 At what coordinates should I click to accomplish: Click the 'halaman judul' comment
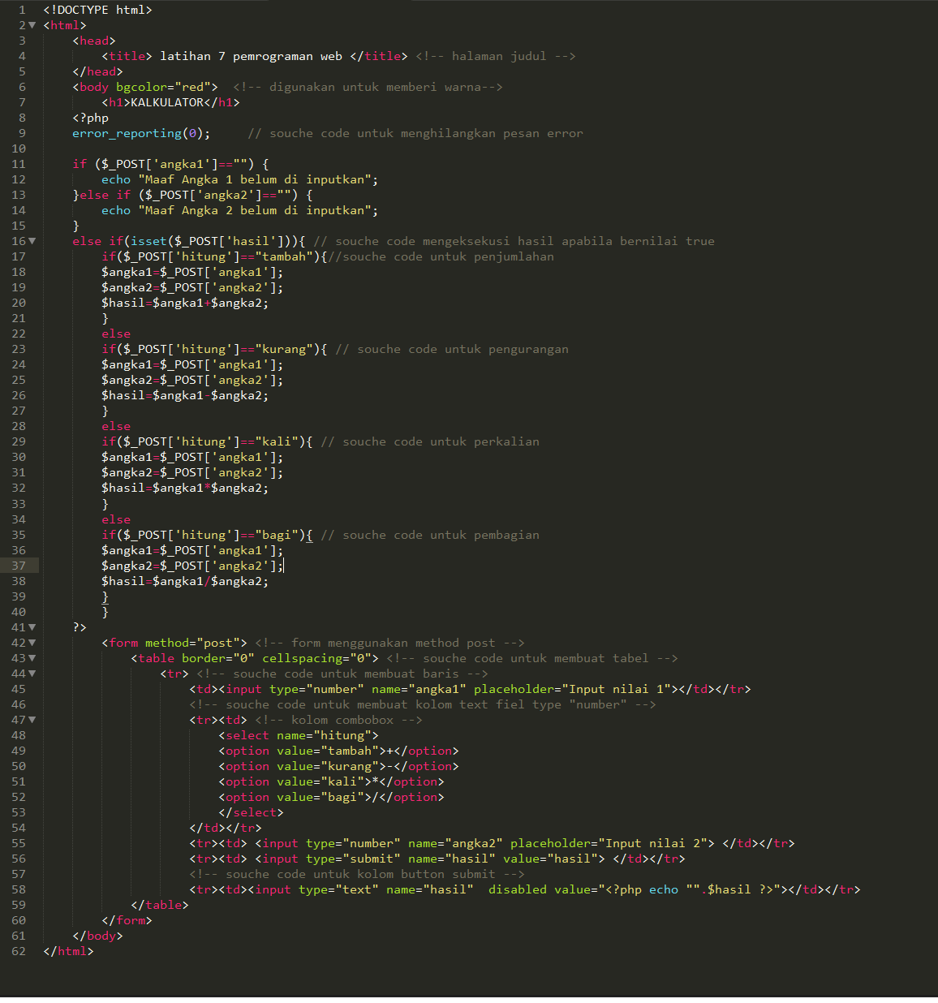499,56
